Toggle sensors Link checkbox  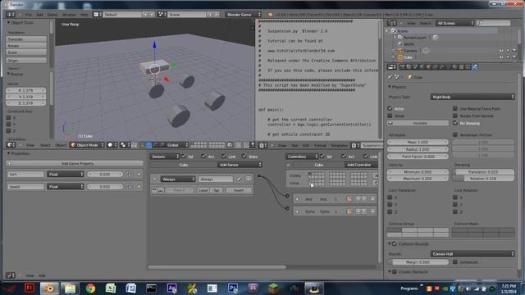pyautogui.click(x=224, y=157)
